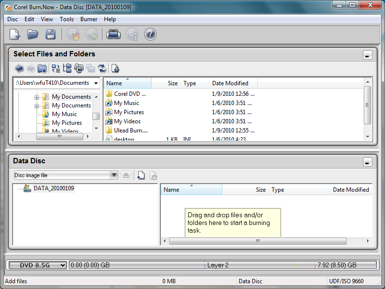
Task: Start burning with the flame disc icon
Action: (x=73, y=34)
